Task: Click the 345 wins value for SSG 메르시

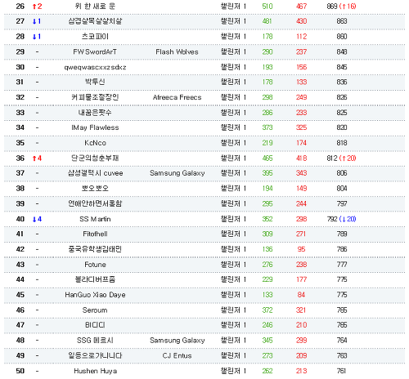Action: [267, 341]
